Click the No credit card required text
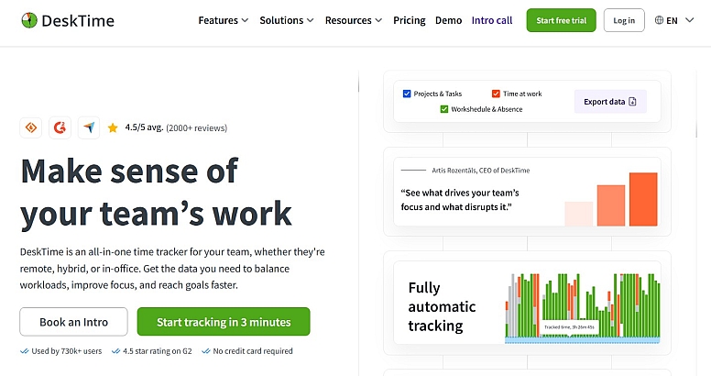This screenshot has width=711, height=376. pos(253,351)
